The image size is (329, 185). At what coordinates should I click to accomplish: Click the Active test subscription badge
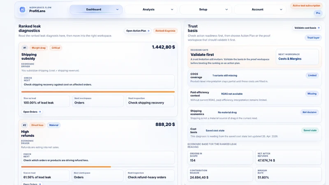[306, 6]
